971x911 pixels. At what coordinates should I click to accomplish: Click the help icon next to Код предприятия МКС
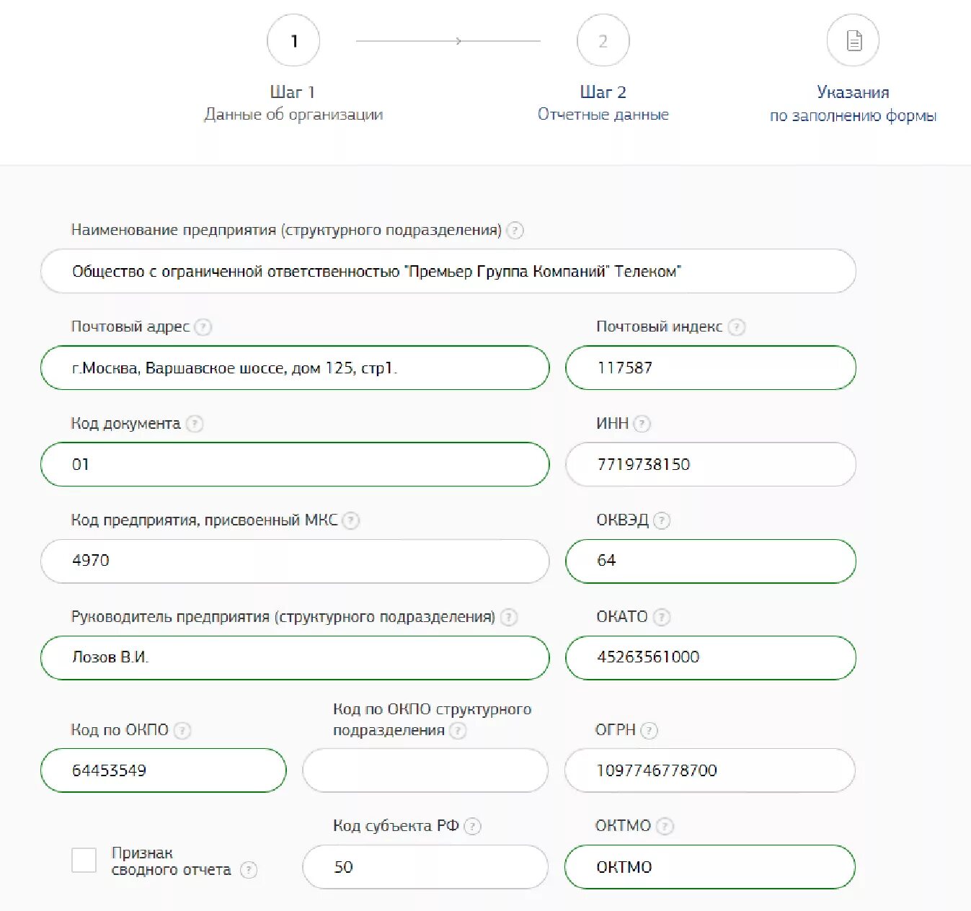(350, 520)
